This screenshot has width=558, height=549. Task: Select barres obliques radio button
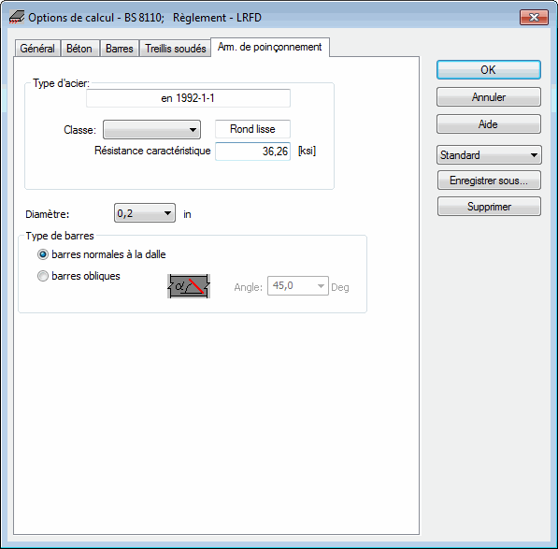[79, 276]
